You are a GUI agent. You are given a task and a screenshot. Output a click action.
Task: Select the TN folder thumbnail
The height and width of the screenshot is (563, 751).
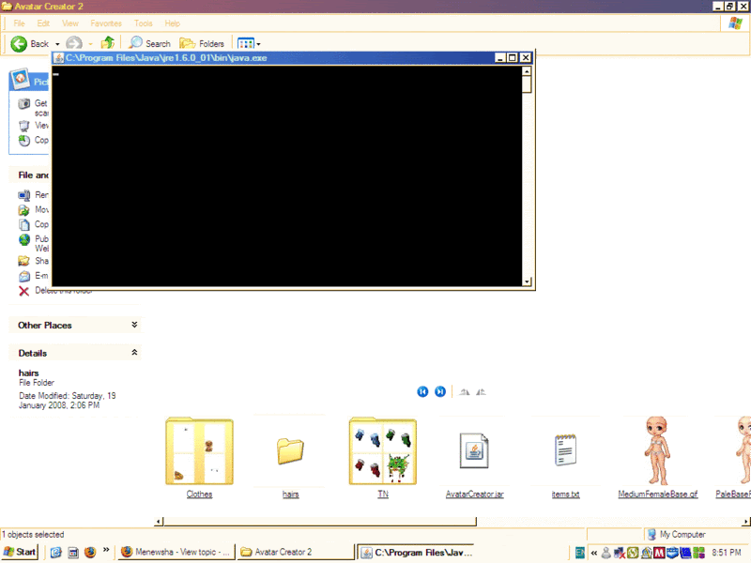383,451
